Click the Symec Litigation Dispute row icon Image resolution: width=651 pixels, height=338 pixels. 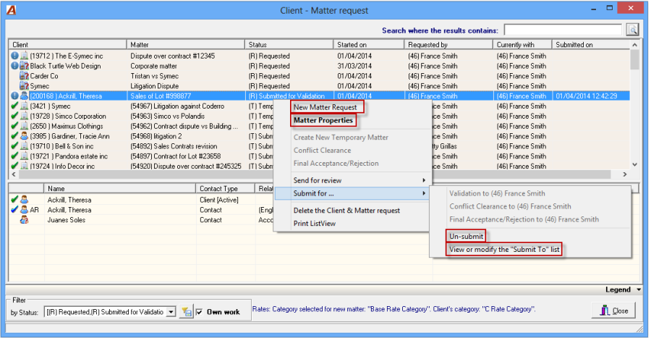pyautogui.click(x=24, y=86)
